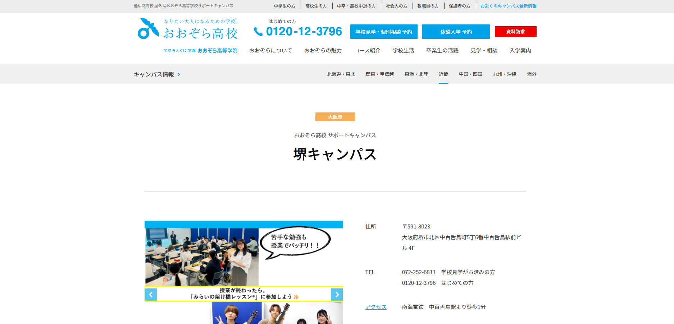Image resolution: width=674 pixels, height=324 pixels.
Task: Open 見学・相談 menu
Action: click(x=484, y=51)
